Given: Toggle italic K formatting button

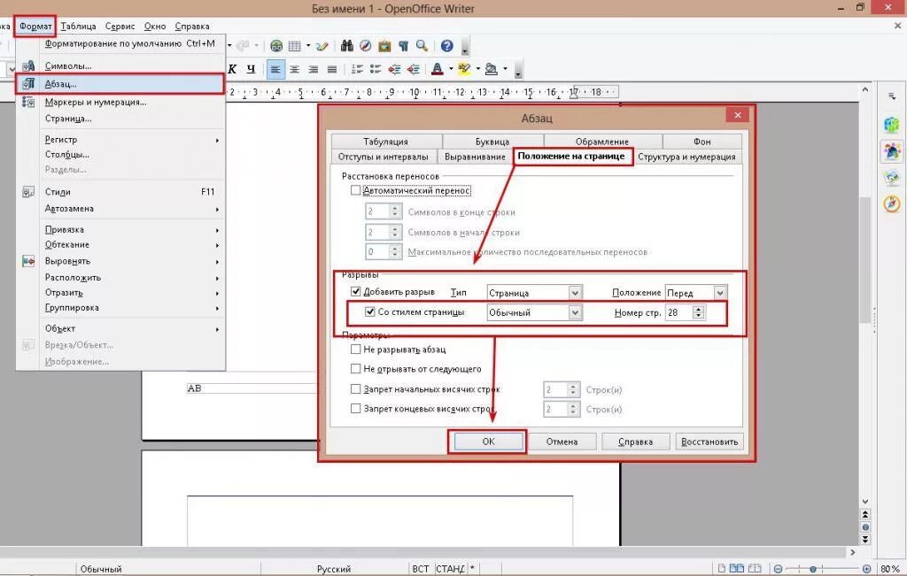Looking at the screenshot, I should point(232,69).
